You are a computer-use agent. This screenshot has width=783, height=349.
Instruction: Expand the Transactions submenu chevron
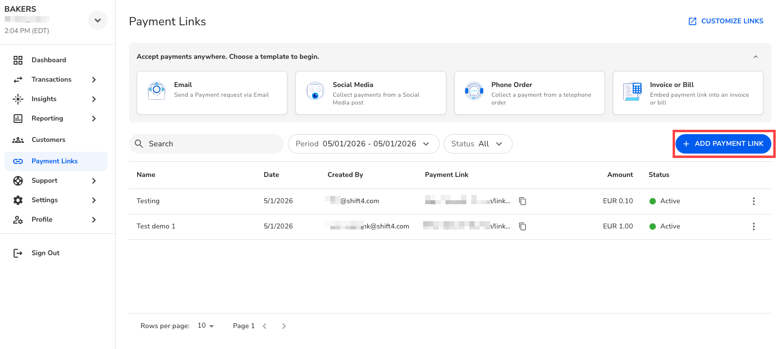(x=94, y=80)
